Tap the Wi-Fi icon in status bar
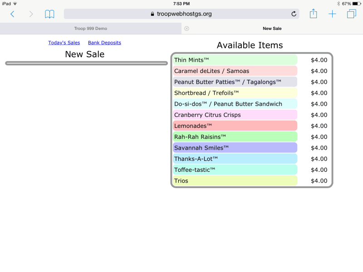363x272 pixels. coord(15,4)
